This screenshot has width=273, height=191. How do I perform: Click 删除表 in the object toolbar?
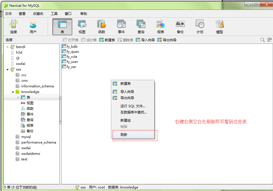[125, 40]
